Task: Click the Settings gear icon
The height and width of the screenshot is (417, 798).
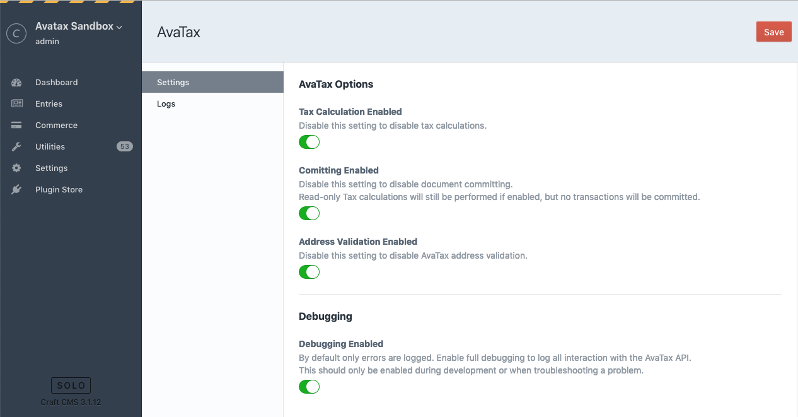Action: pos(16,168)
